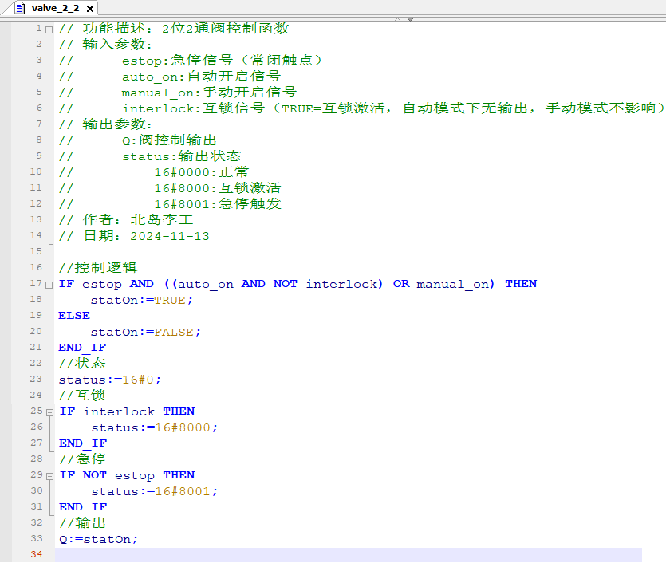Switch to the valve_2_2 tab
666x563 pixels.
[x=54, y=8]
